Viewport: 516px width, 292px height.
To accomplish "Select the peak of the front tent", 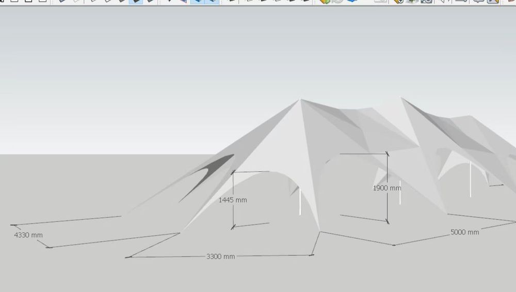I will (300, 100).
